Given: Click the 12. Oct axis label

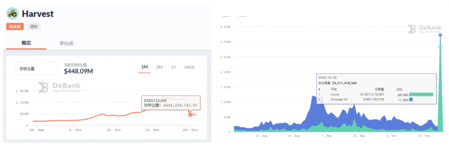Looking at the screenshot, I should (114, 130).
